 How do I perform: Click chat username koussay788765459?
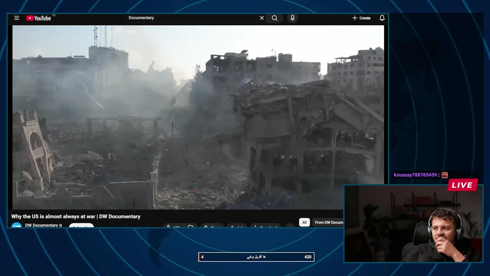415,175
